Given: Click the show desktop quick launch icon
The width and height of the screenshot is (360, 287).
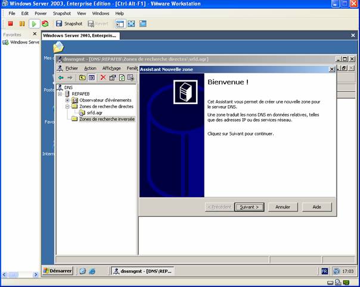Looking at the screenshot, I should pyautogui.click(x=83, y=271).
